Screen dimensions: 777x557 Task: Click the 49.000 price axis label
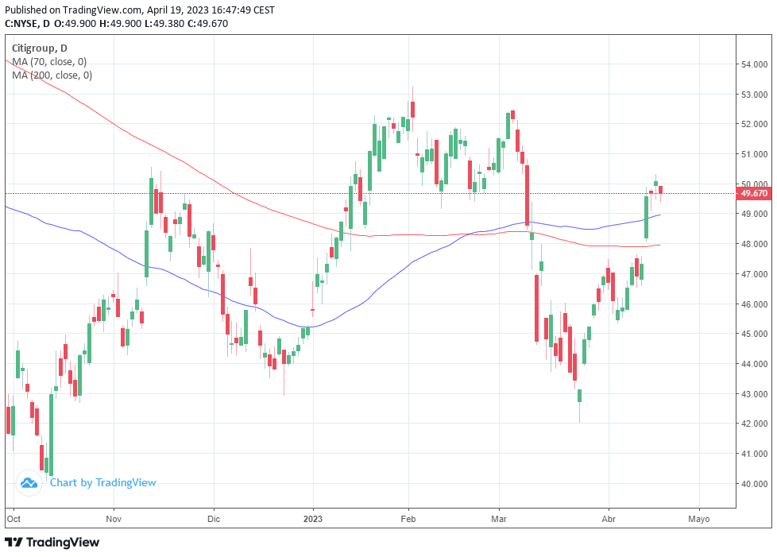(754, 214)
